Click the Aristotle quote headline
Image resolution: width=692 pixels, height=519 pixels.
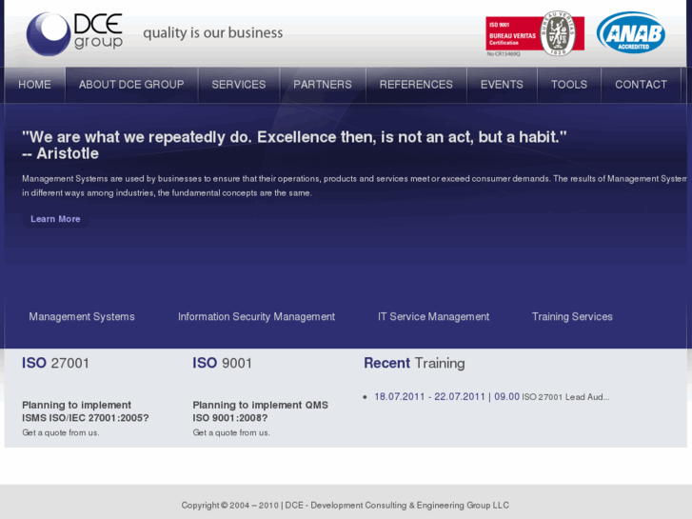tap(294, 146)
